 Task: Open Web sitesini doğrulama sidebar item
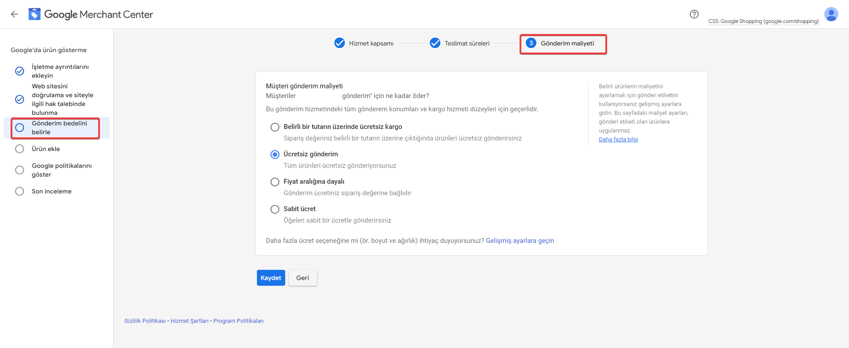[x=62, y=99]
